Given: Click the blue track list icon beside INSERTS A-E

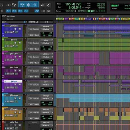Looking at the screenshot, I should 25,22.
